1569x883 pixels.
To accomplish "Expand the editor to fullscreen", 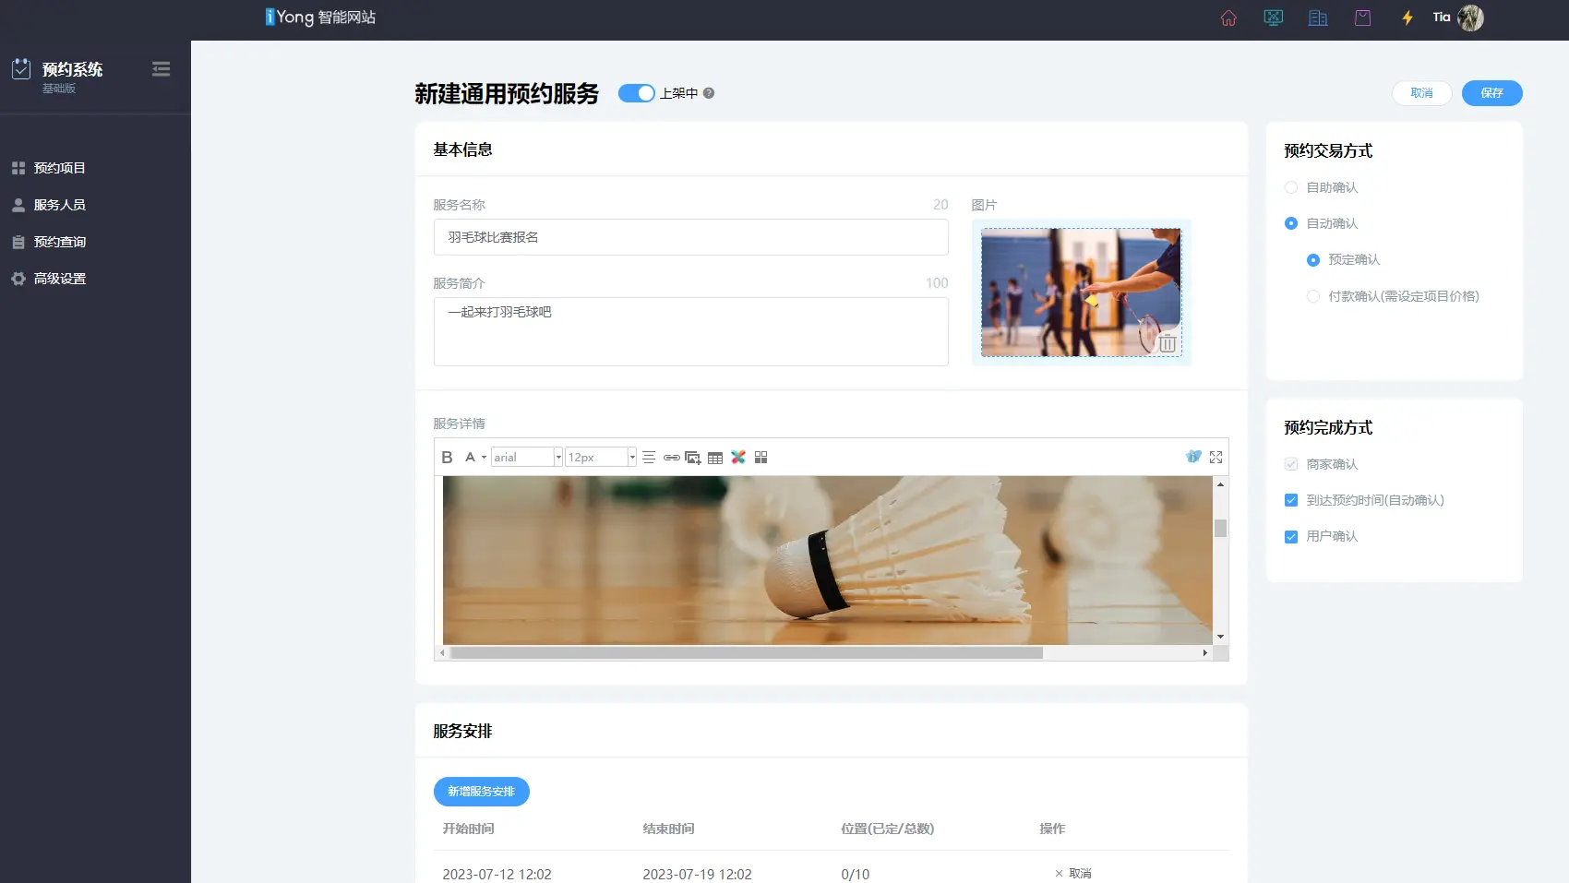I will [x=1216, y=458].
